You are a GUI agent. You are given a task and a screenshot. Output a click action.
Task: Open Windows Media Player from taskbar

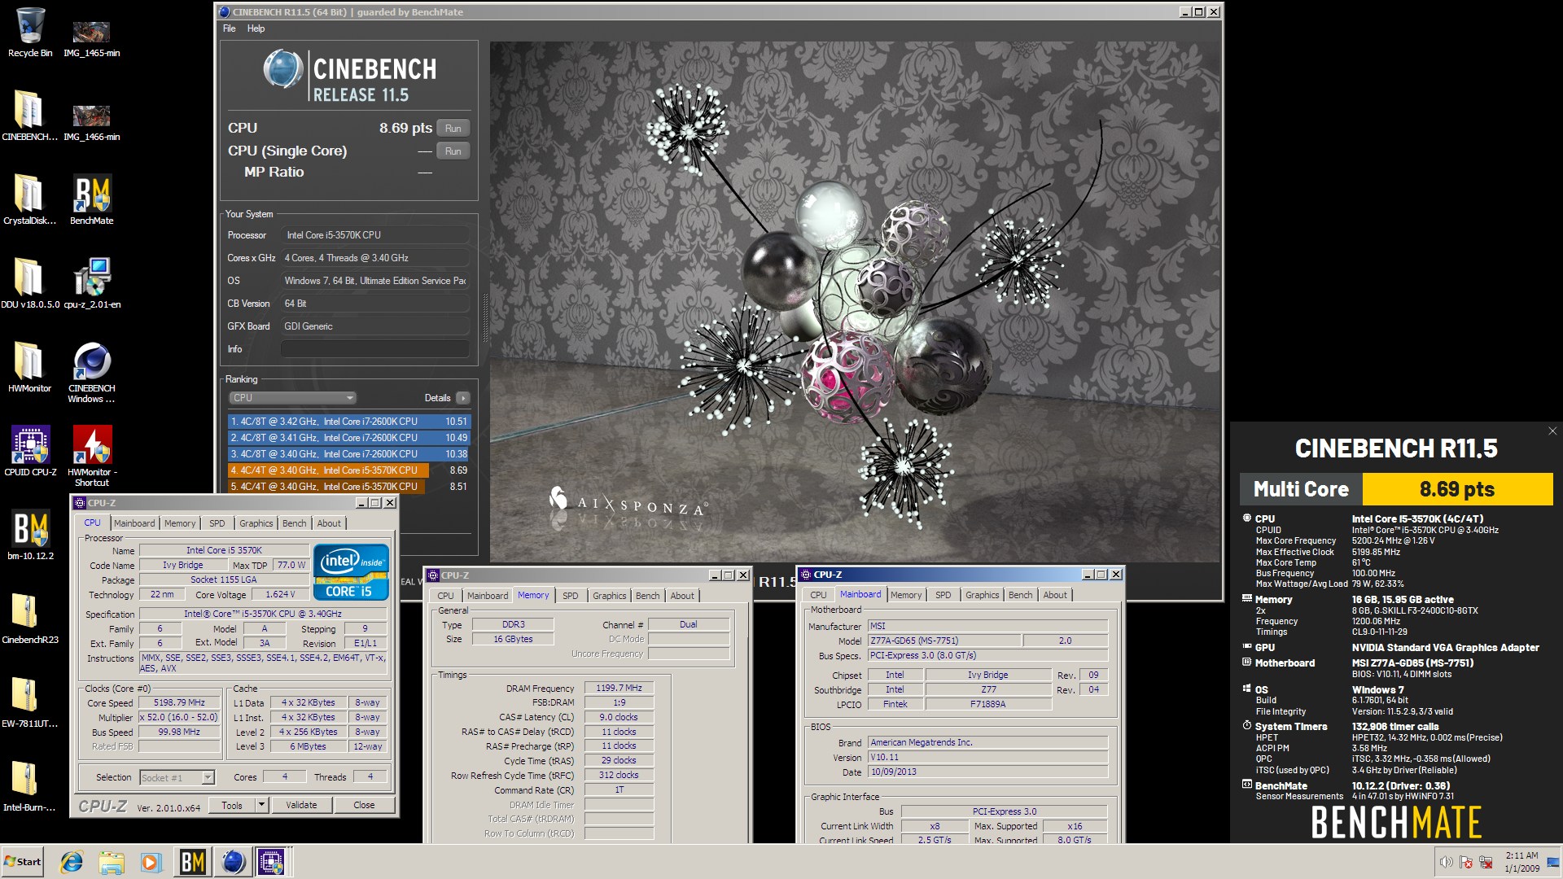tap(151, 862)
